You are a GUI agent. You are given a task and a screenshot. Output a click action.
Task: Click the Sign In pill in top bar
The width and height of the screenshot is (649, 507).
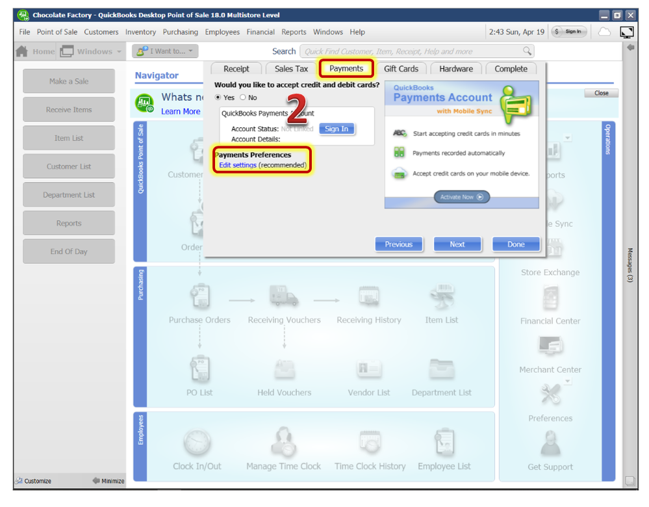pos(569,31)
